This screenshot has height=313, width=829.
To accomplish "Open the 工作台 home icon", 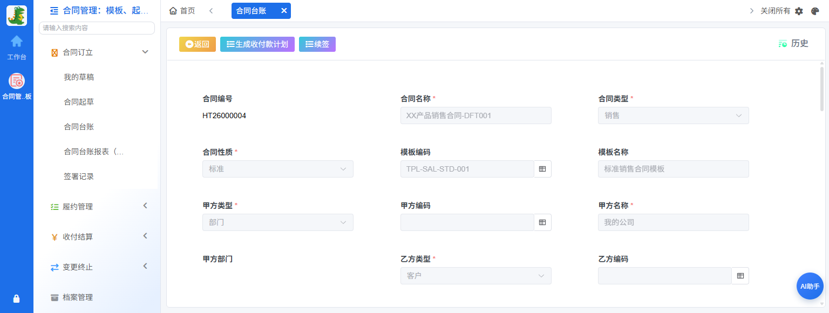I will (17, 41).
